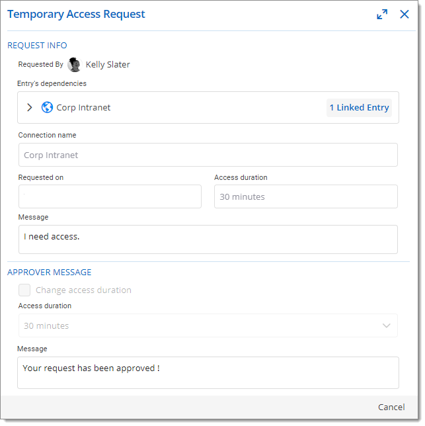
Task: Click the Connection name field
Action: [208, 155]
